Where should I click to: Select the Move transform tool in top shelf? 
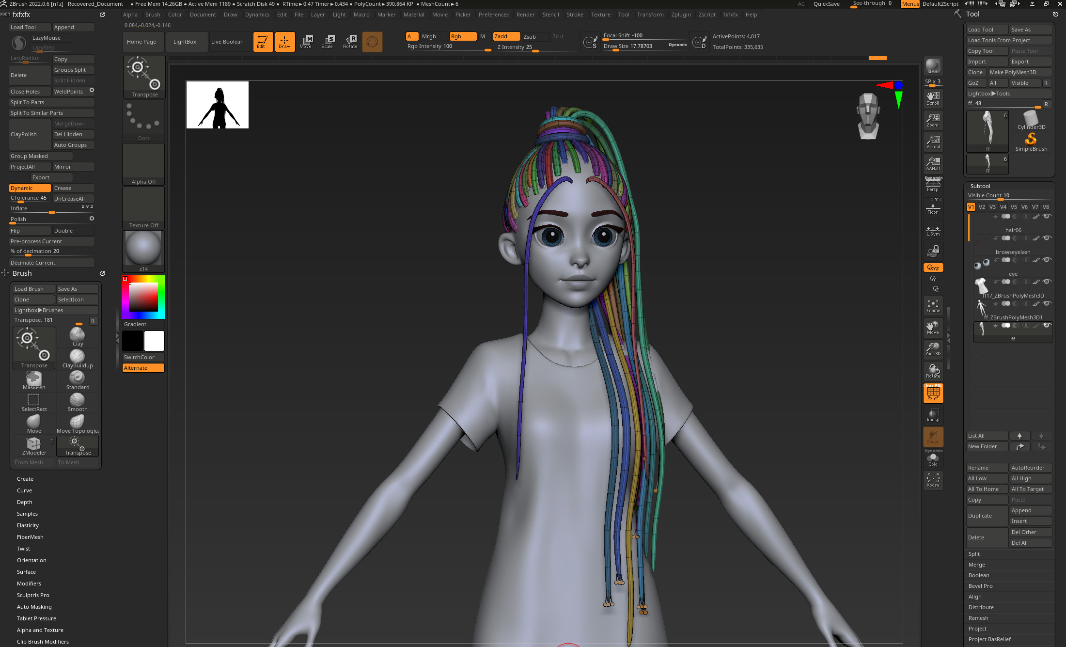click(306, 42)
